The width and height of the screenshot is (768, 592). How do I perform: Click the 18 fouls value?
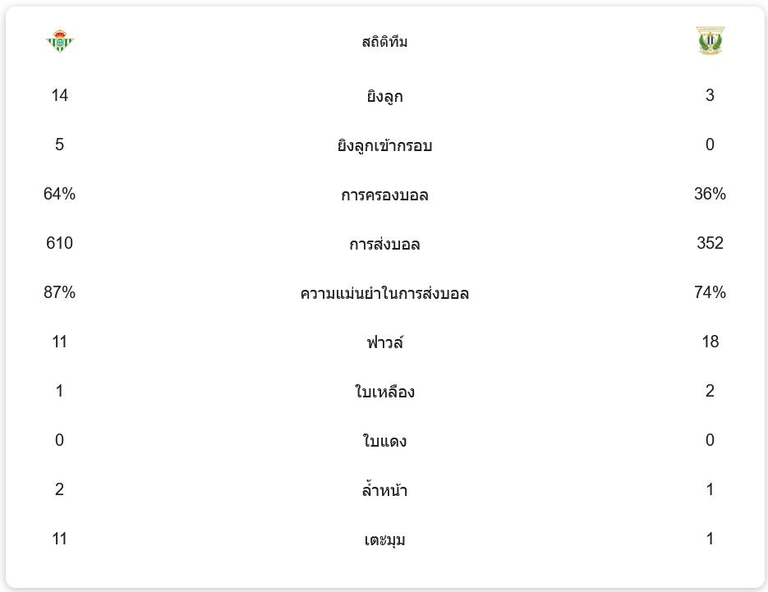[x=710, y=342]
